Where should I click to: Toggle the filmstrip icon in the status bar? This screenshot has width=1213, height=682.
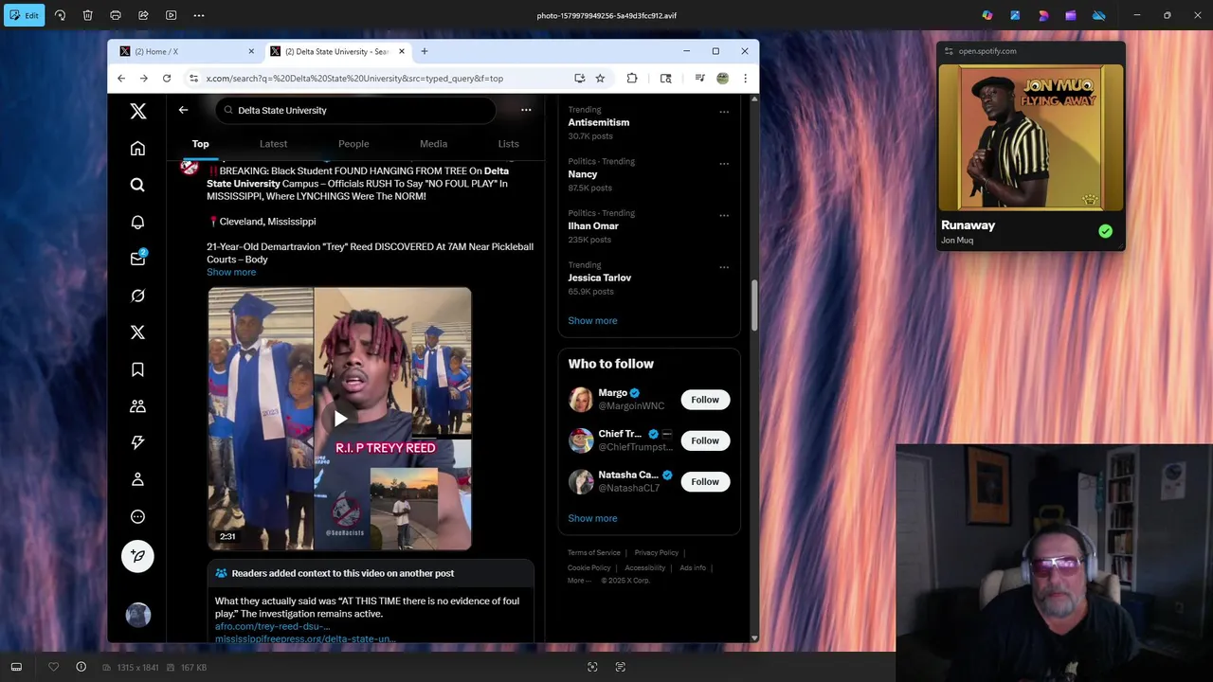16,667
